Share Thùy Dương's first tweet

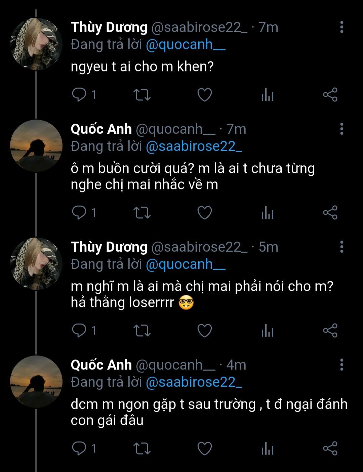pyautogui.click(x=330, y=95)
